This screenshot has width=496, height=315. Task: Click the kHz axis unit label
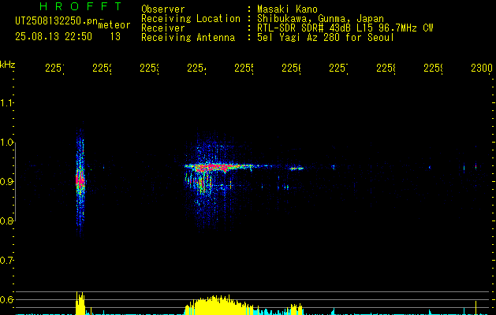tap(8, 65)
